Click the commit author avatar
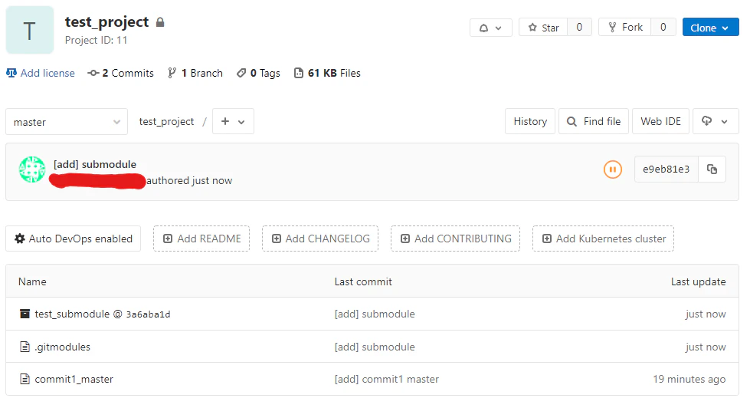The width and height of the screenshot is (750, 408). tap(32, 169)
